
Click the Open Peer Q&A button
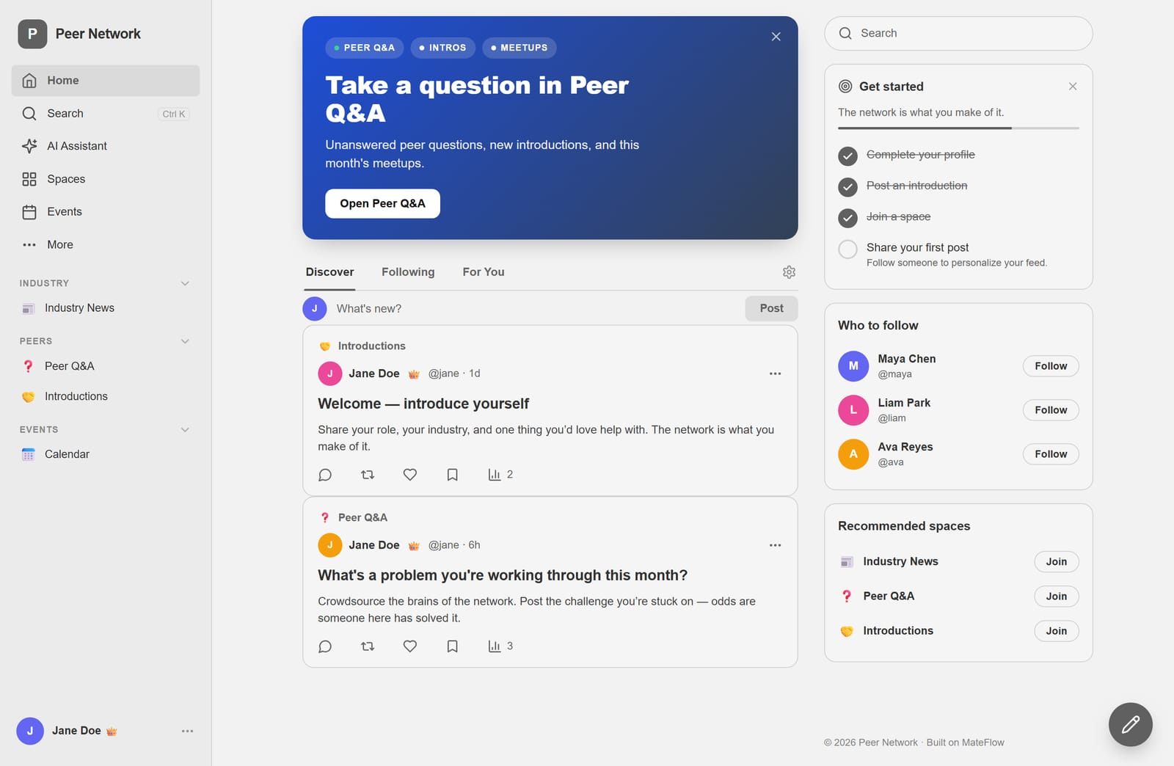click(382, 204)
